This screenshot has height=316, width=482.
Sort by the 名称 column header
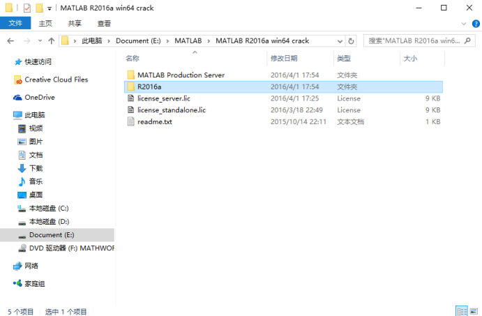point(133,59)
